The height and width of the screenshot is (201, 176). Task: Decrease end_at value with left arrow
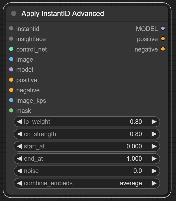pyautogui.click(x=19, y=159)
